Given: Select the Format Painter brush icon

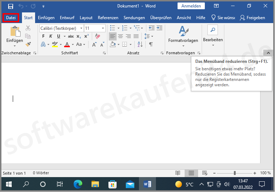Looking at the screenshot, I should click(28, 44).
